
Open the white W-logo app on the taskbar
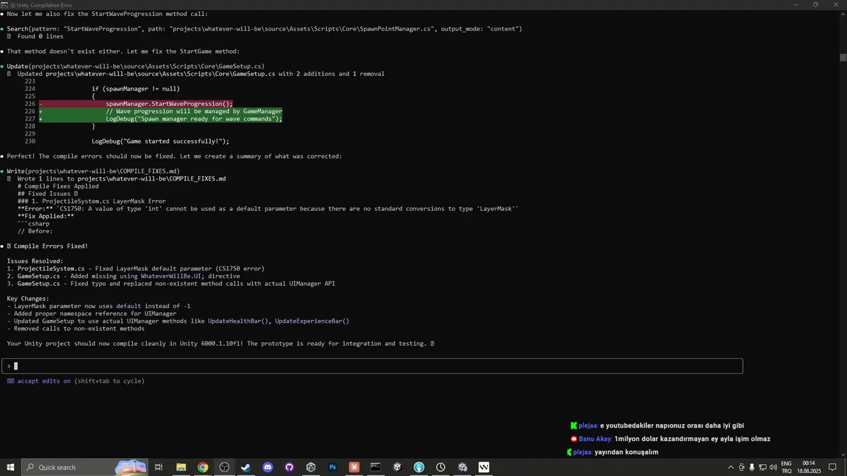(x=484, y=467)
